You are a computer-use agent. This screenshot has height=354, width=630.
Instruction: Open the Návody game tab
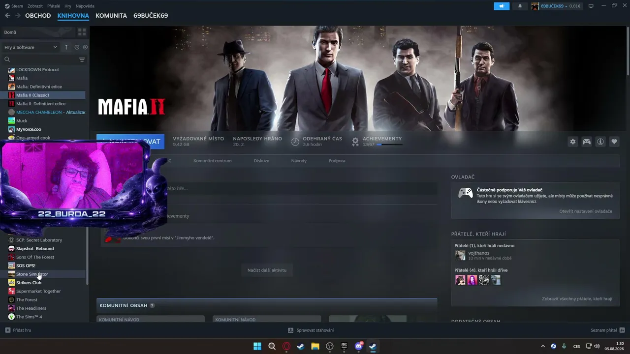click(299, 161)
